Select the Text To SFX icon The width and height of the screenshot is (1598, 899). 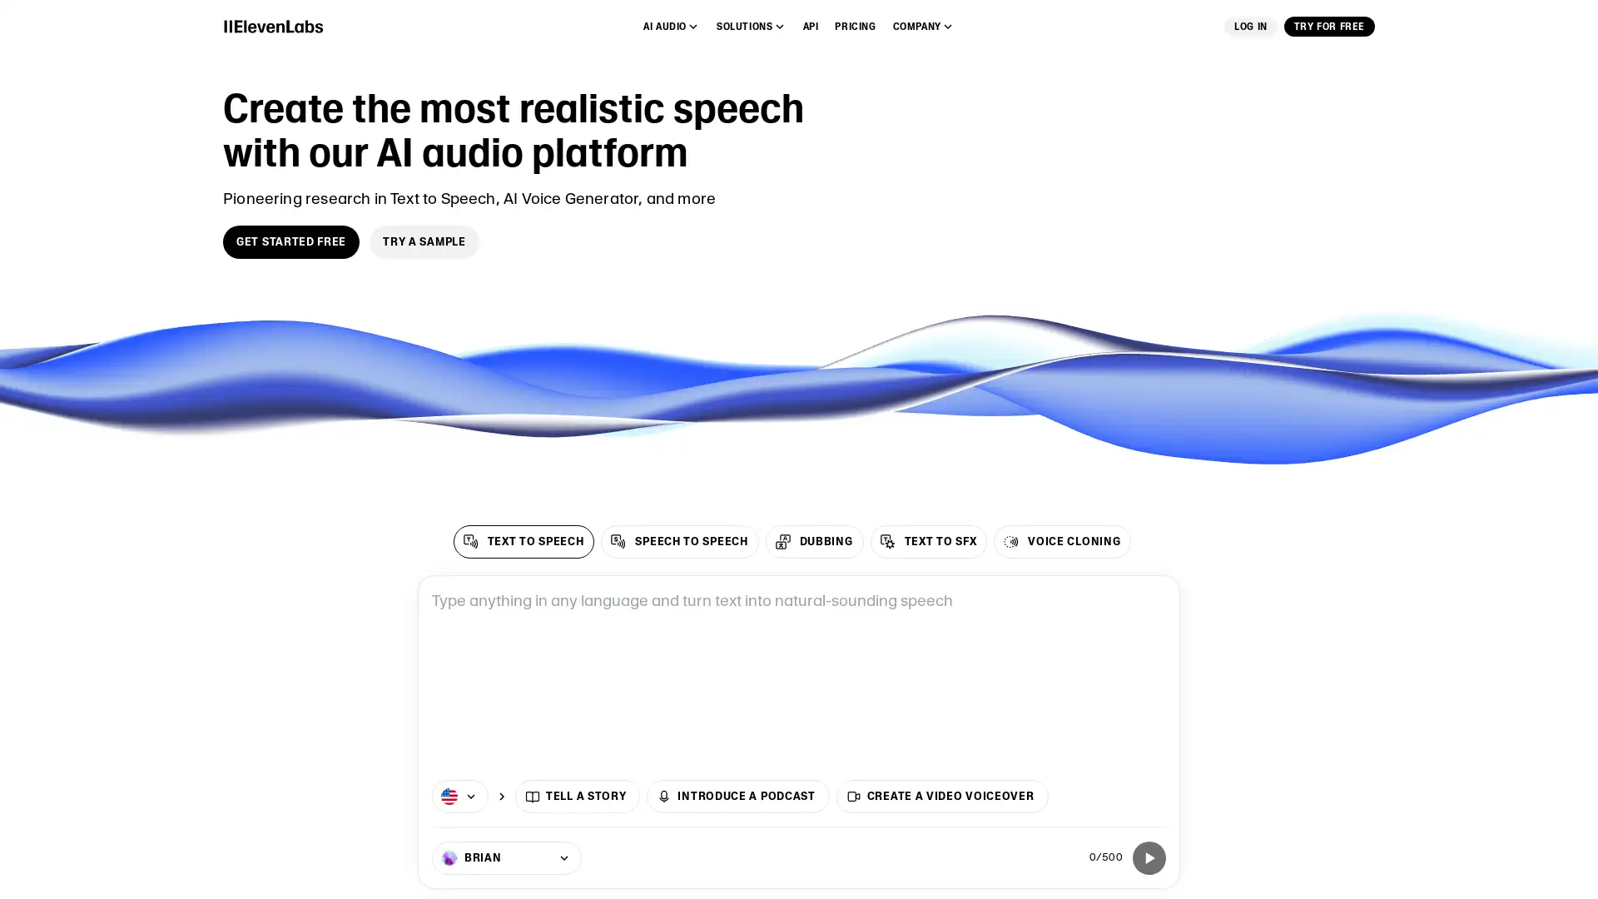(x=886, y=540)
